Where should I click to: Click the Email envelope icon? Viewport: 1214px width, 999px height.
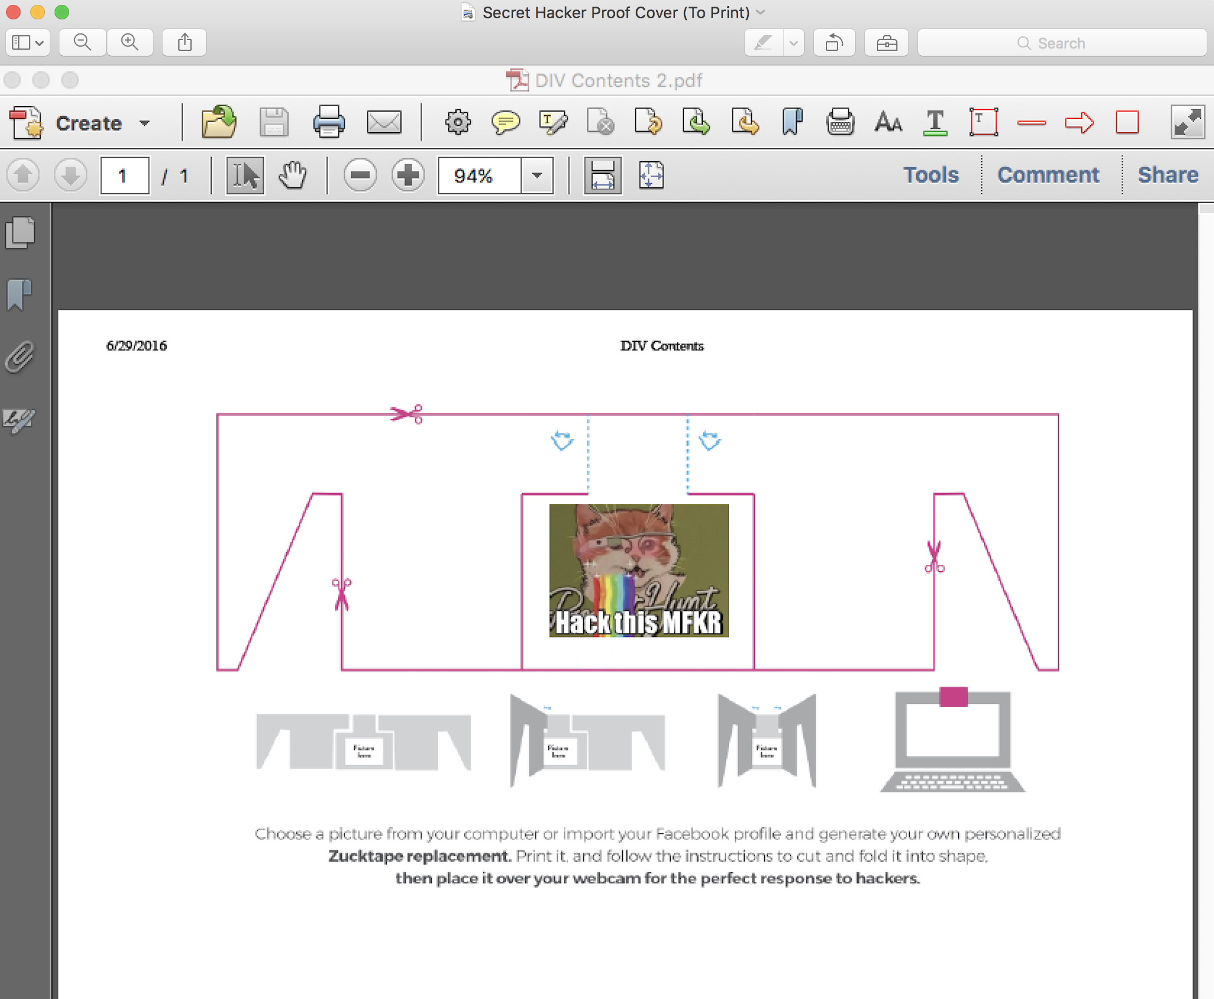point(384,122)
